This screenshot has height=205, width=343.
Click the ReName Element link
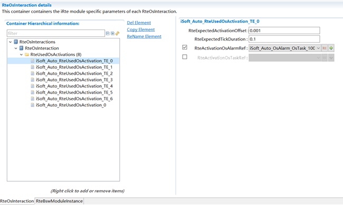coord(144,36)
